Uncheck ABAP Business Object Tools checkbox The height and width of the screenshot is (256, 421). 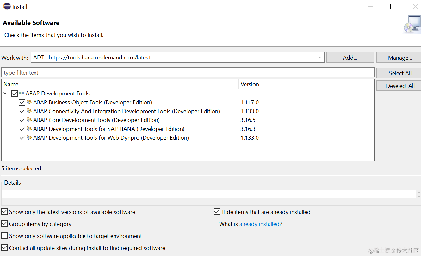pyautogui.click(x=22, y=102)
